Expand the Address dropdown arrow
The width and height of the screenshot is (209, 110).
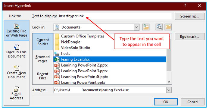click(x=169, y=90)
